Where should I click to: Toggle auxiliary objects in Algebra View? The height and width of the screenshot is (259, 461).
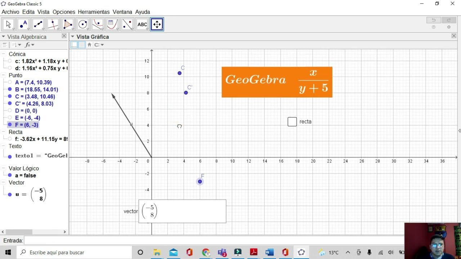click(x=4, y=45)
